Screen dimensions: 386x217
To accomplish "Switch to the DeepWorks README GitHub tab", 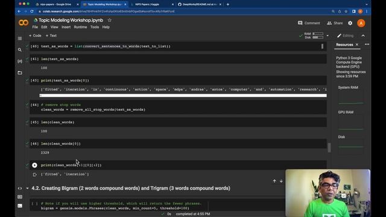I will [200, 4].
